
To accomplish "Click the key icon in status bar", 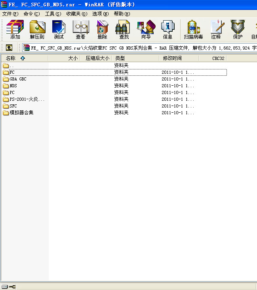I will point(12,287).
